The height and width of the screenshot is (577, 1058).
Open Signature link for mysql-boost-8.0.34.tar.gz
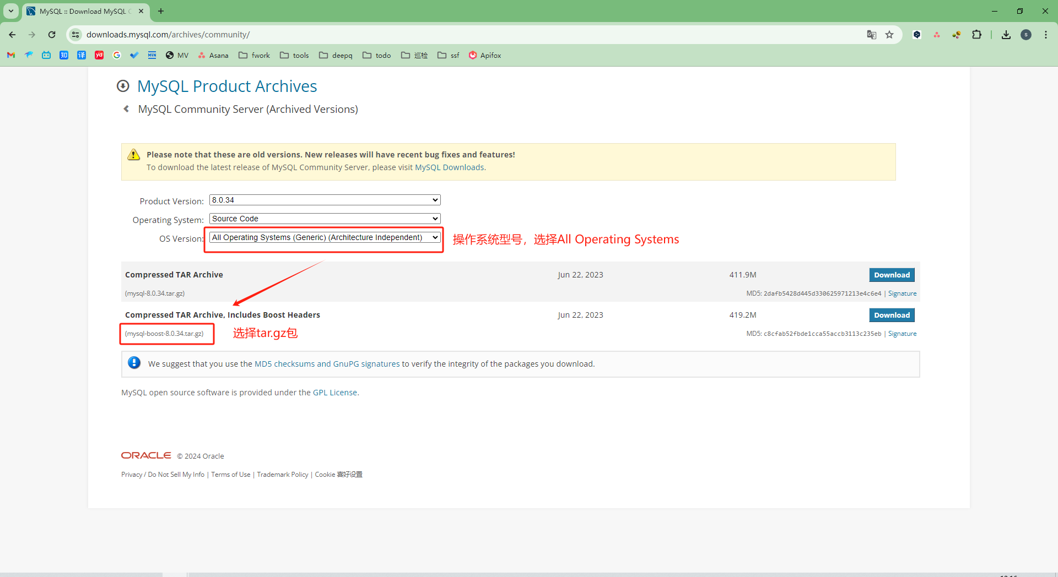902,334
